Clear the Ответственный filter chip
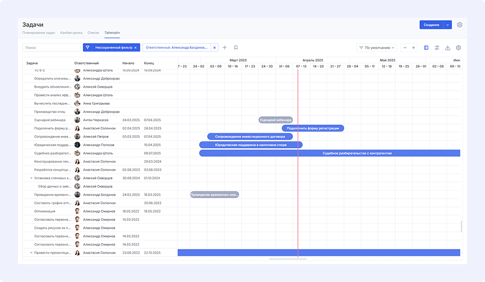 point(214,48)
